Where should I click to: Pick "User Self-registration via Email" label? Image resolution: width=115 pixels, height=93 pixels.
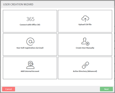tap(30, 48)
